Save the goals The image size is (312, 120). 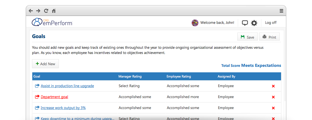point(247,37)
